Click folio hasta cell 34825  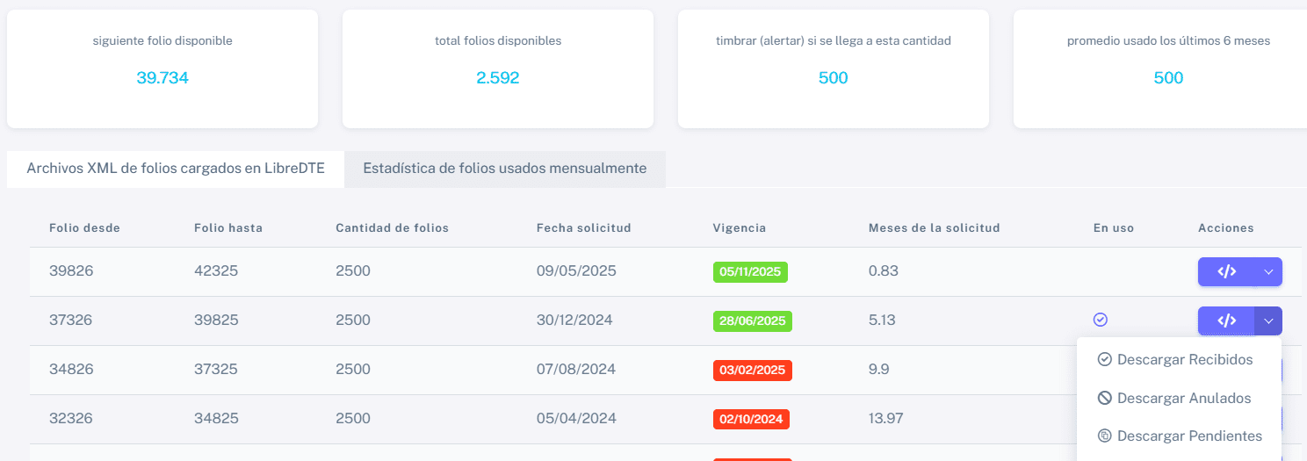click(x=216, y=419)
